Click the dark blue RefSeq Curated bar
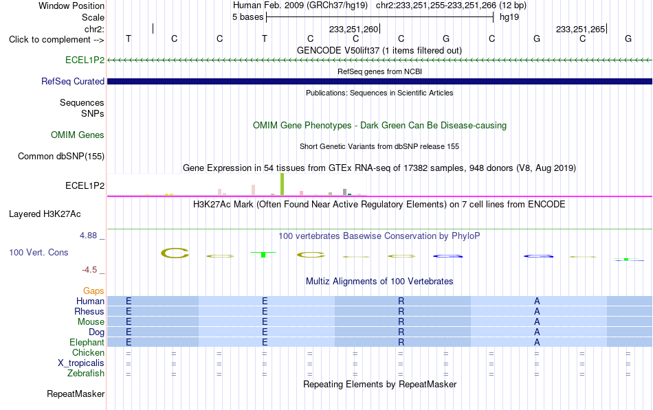Image resolution: width=653 pixels, height=410 pixels. tap(379, 81)
